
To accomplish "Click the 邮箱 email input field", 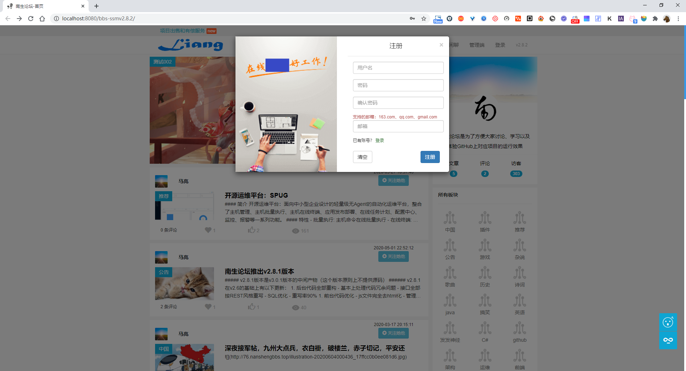I will 398,126.
